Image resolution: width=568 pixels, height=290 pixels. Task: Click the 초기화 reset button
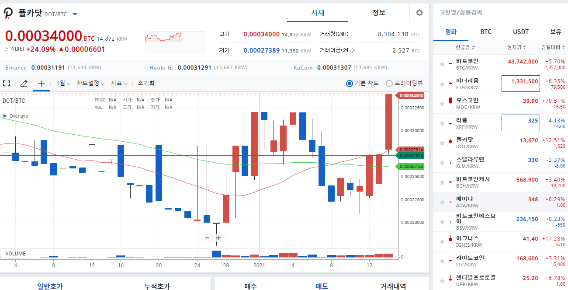pos(146,83)
